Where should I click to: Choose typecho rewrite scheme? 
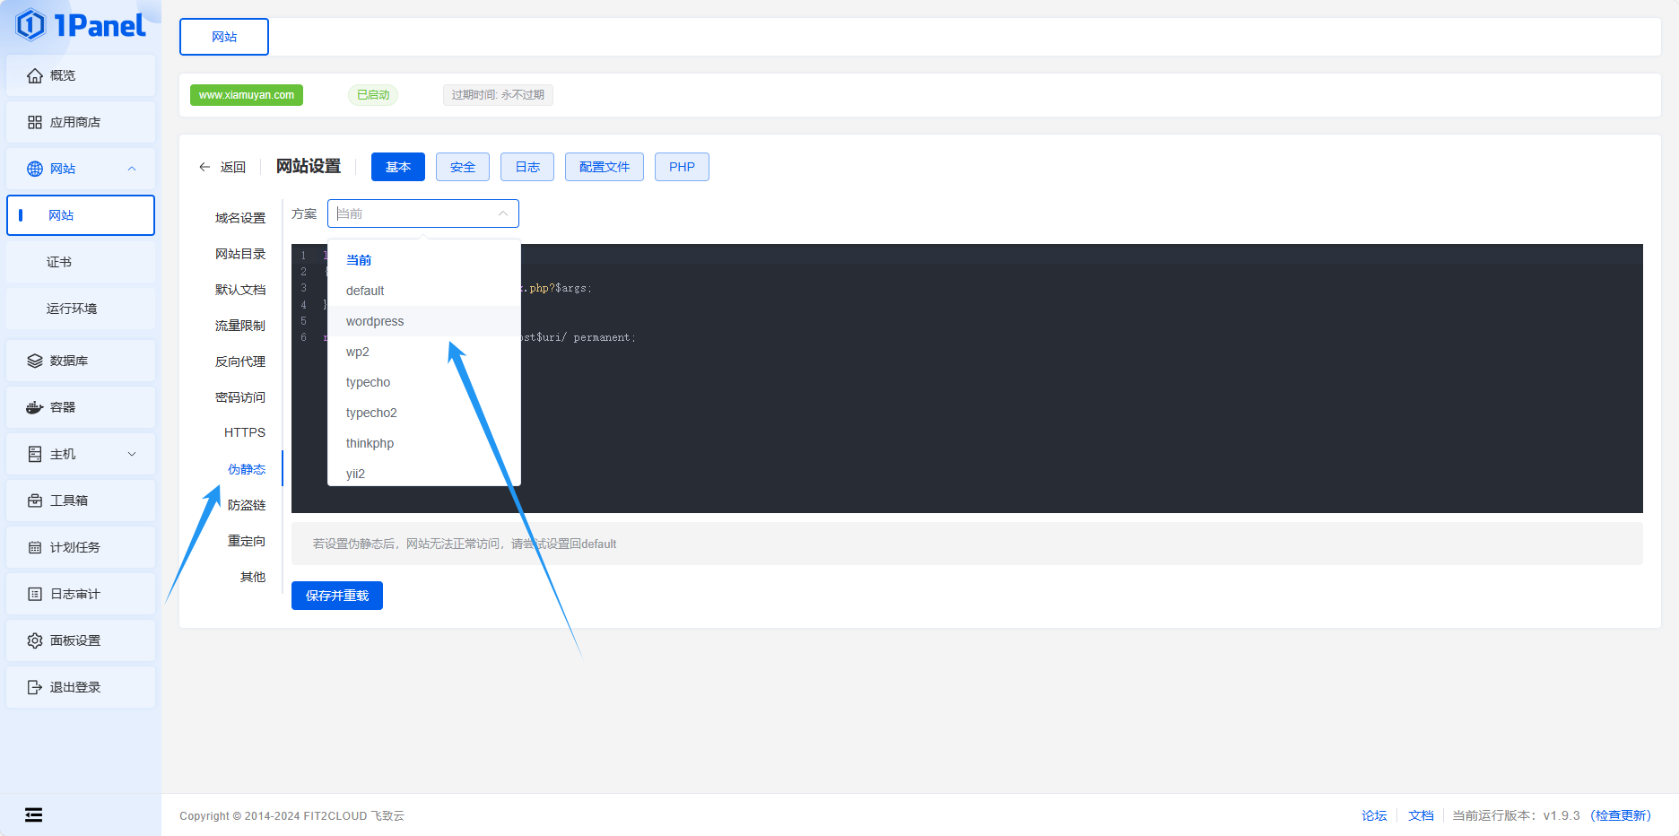(424, 382)
